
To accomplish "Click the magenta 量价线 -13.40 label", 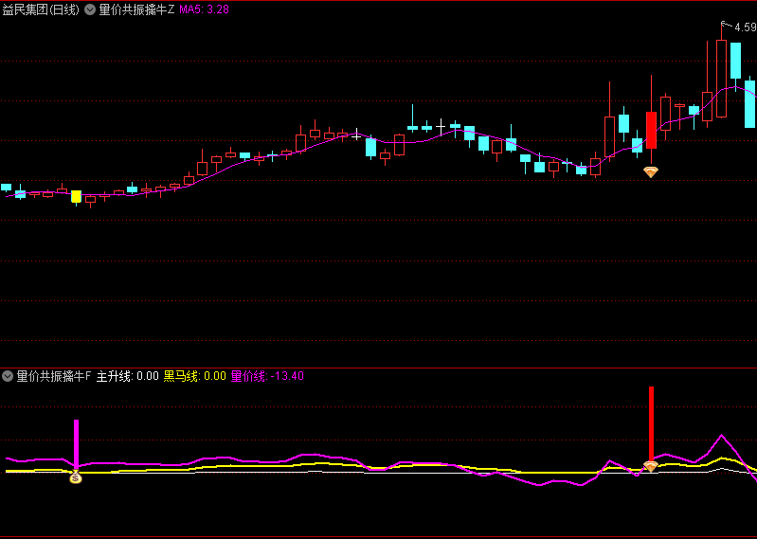I will 267,376.
